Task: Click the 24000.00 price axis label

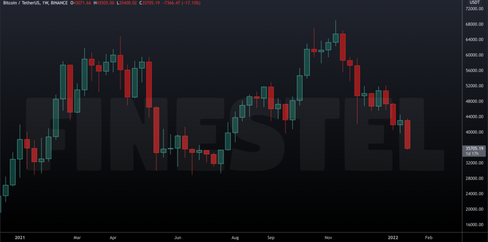Action: [474, 194]
